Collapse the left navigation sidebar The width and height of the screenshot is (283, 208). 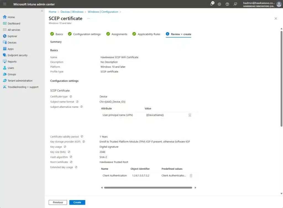tap(42, 11)
